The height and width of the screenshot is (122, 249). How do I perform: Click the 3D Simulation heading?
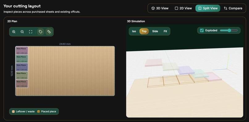click(x=136, y=21)
